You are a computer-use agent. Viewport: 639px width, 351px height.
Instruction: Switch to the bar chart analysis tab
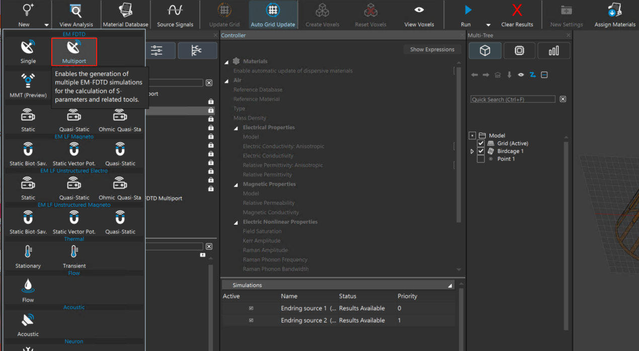click(x=553, y=51)
